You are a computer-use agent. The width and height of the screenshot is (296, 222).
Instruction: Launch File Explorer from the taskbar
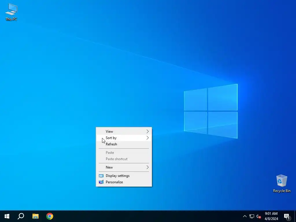point(35,216)
